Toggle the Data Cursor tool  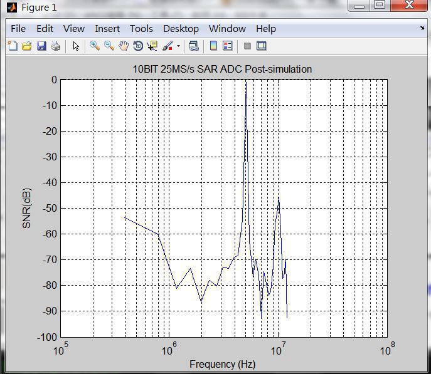tap(152, 46)
